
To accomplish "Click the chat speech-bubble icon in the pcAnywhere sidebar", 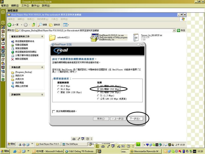I will point(3,43).
